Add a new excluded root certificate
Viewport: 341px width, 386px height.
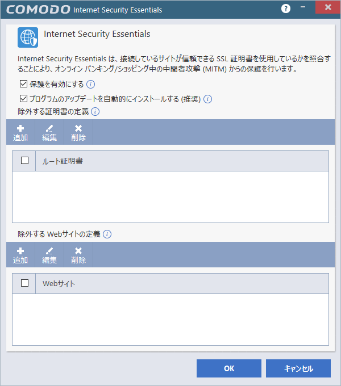click(20, 132)
